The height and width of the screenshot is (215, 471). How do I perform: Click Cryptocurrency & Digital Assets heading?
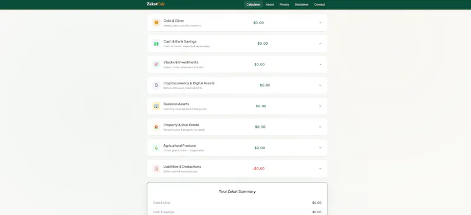(x=189, y=83)
